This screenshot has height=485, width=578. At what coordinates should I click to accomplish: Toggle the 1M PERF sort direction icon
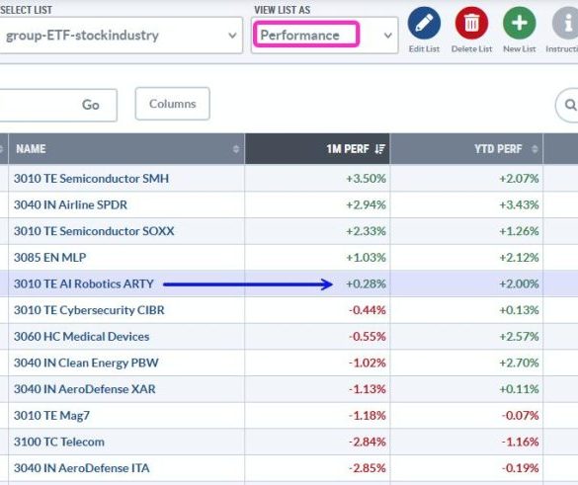coord(379,149)
